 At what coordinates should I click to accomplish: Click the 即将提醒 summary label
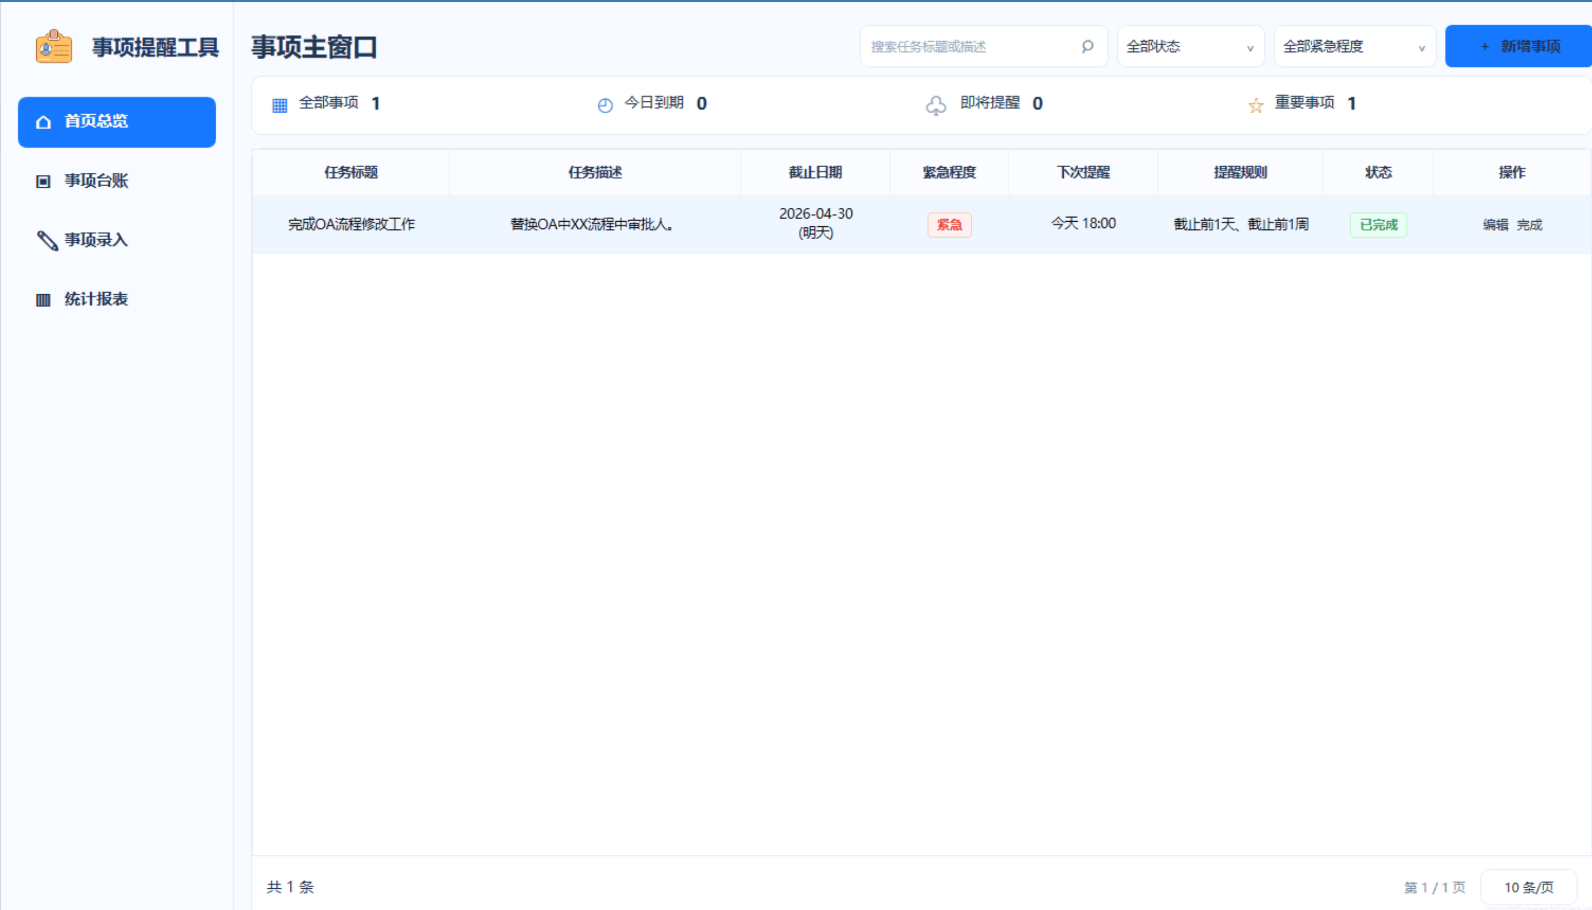pos(990,103)
